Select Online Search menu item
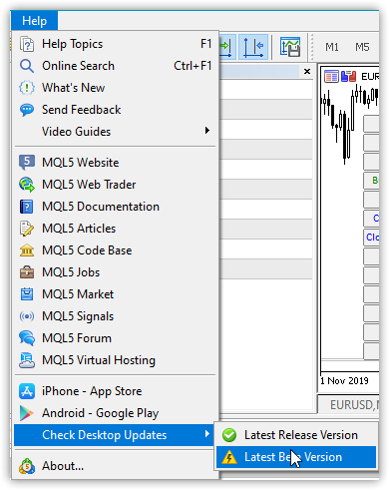The width and height of the screenshot is (389, 490). (116, 66)
